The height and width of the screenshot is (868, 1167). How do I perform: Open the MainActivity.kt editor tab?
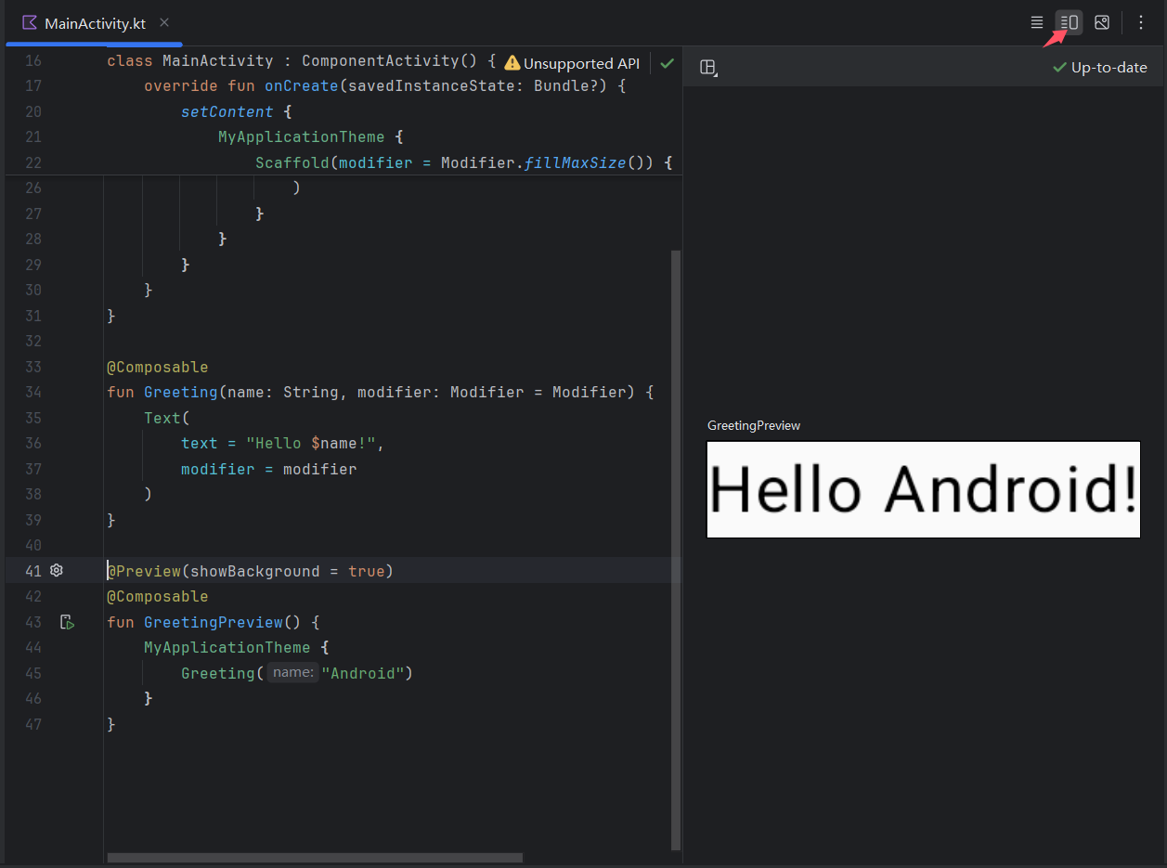[x=95, y=23]
